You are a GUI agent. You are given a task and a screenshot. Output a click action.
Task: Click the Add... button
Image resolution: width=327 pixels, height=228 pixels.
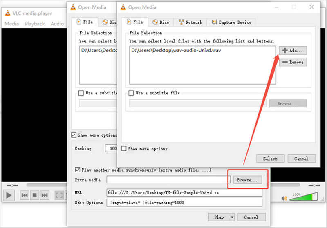tap(293, 50)
